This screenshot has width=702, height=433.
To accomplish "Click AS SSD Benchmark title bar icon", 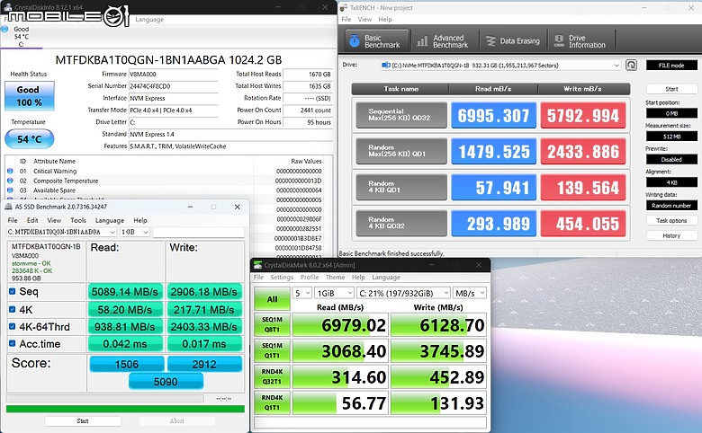I will 8,207.
